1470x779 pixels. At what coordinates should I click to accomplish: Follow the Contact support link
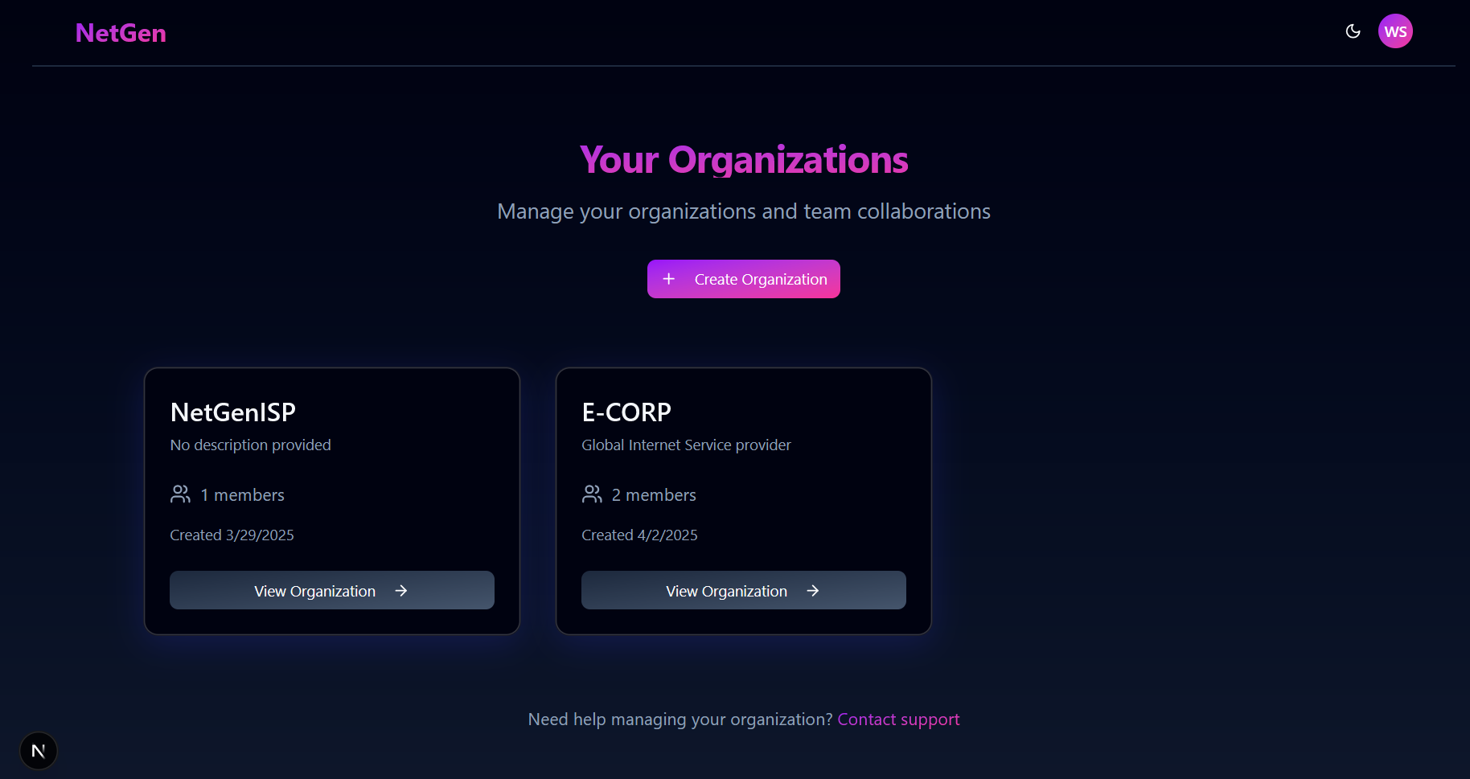pyautogui.click(x=898, y=720)
